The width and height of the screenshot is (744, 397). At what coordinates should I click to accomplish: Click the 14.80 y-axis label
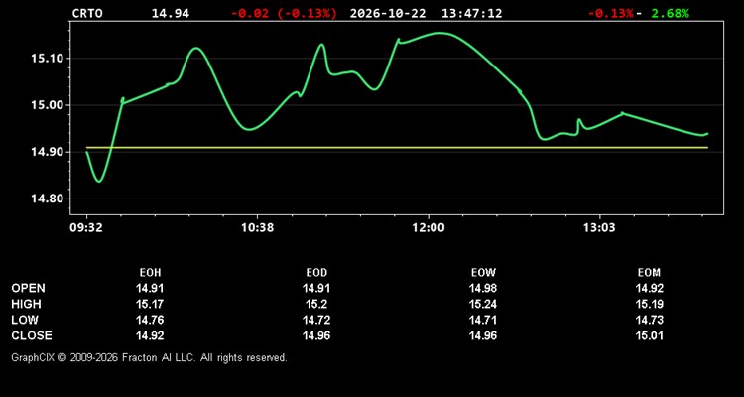click(x=47, y=198)
